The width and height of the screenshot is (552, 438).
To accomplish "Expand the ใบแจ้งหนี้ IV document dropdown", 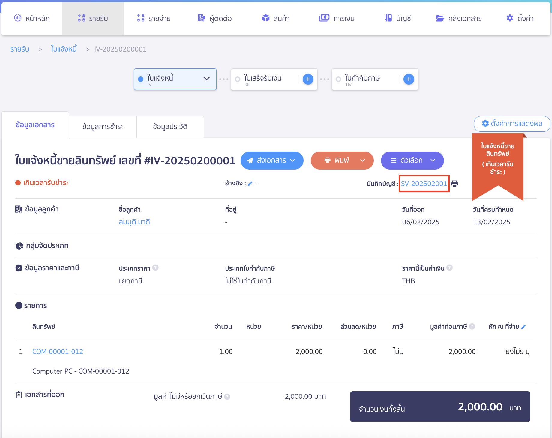I will coord(206,79).
